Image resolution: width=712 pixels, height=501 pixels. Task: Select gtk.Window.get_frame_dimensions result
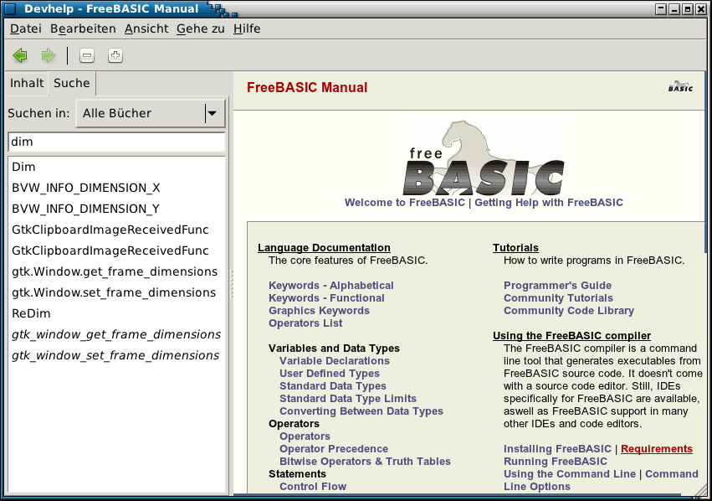[116, 271]
